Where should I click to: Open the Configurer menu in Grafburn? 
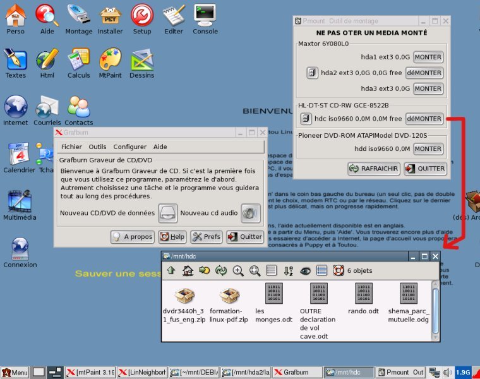pos(129,147)
